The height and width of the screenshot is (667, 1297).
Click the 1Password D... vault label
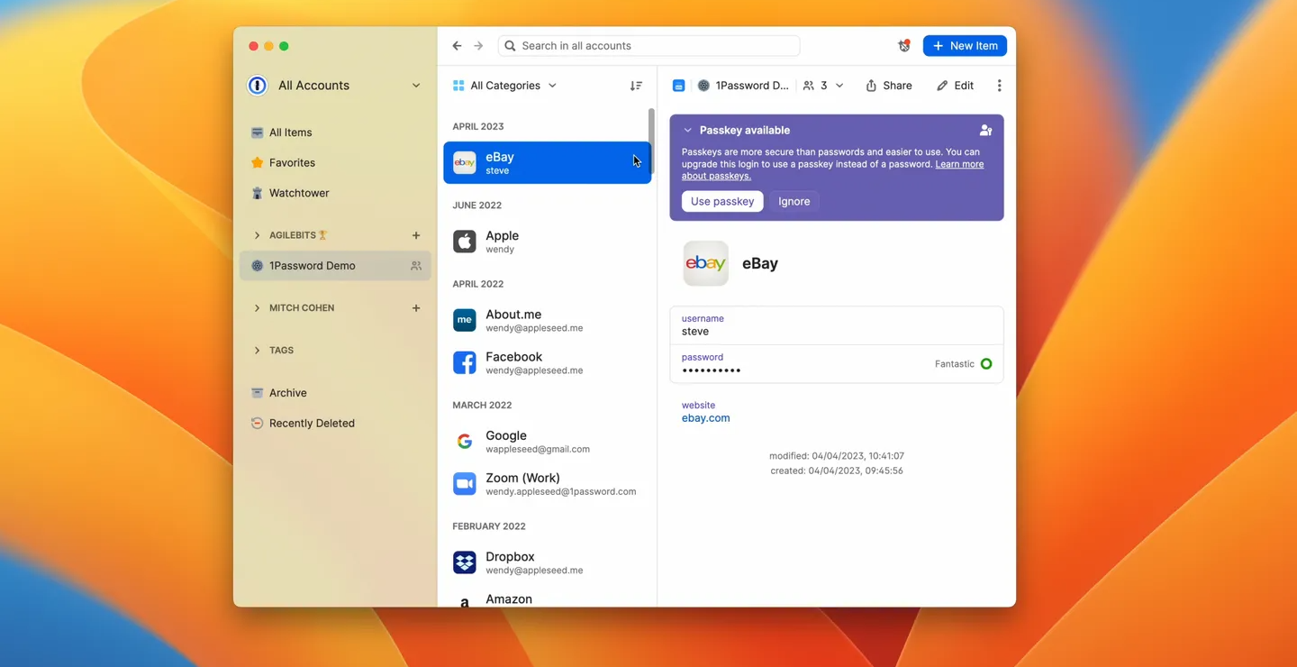click(x=743, y=86)
